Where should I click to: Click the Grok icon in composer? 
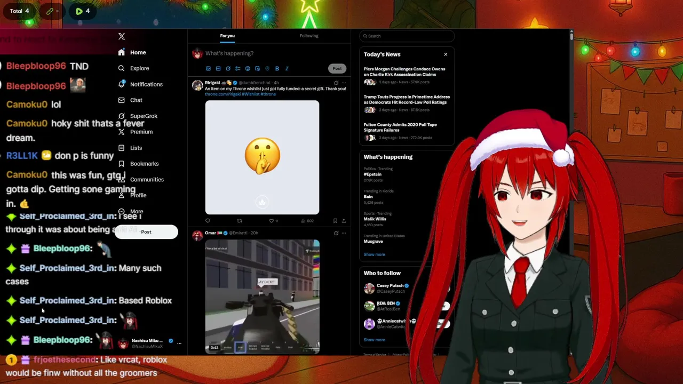click(228, 68)
